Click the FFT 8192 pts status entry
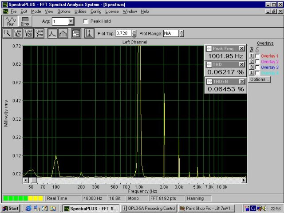This screenshot has width=284, height=213. click(x=167, y=198)
